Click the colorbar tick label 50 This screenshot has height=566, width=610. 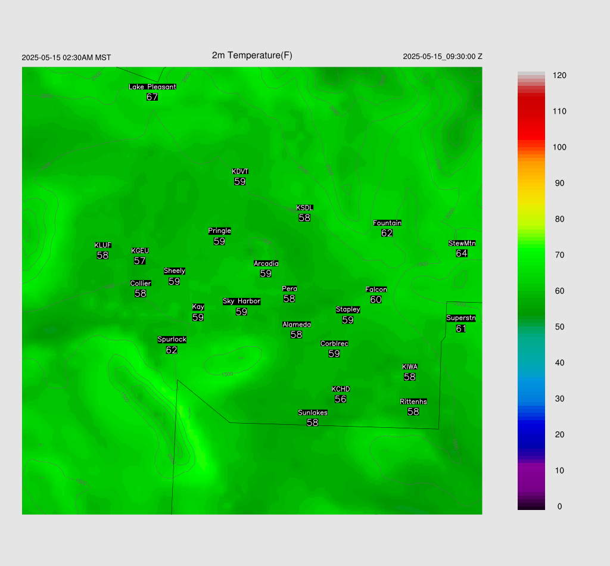tap(559, 326)
